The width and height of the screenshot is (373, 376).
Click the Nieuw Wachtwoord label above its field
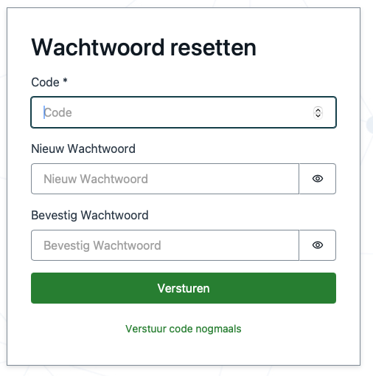83,148
